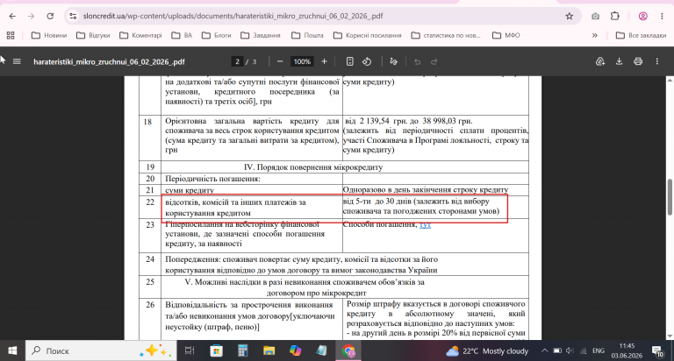Rotate the PDF counterclockwise
The height and width of the screenshot is (361, 674).
[367, 61]
